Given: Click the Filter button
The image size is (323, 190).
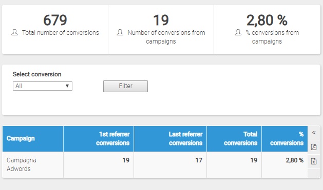Looking at the screenshot, I should 125,86.
